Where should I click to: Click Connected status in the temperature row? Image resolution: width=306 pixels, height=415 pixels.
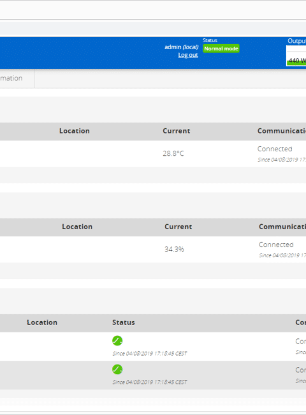(x=275, y=149)
